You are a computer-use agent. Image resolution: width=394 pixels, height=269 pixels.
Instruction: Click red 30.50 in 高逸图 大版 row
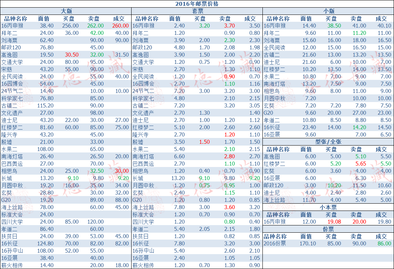(x=72, y=55)
